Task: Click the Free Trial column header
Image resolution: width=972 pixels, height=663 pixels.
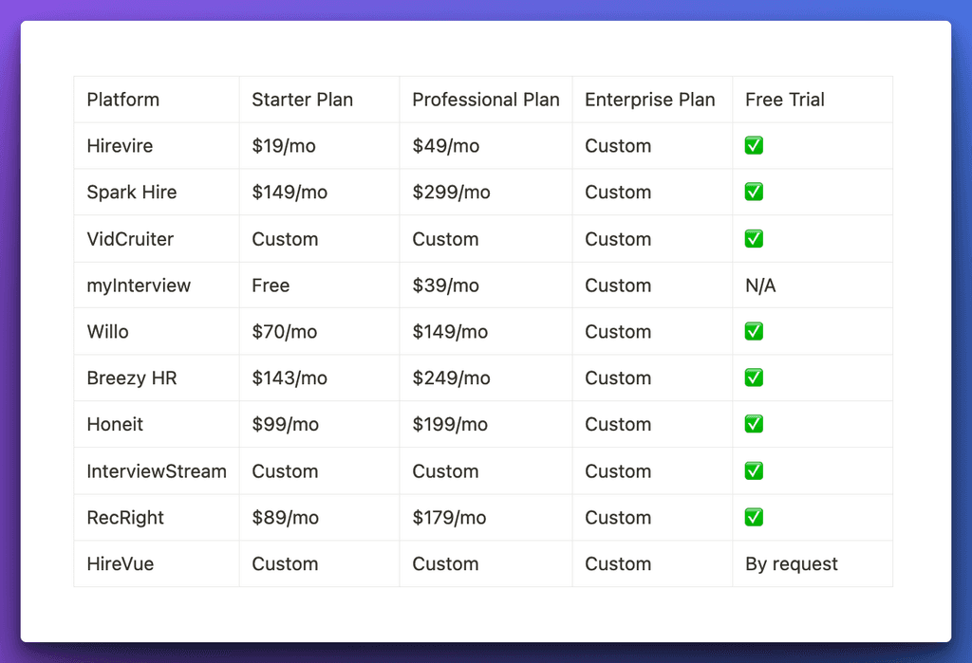Action: pyautogui.click(x=785, y=99)
